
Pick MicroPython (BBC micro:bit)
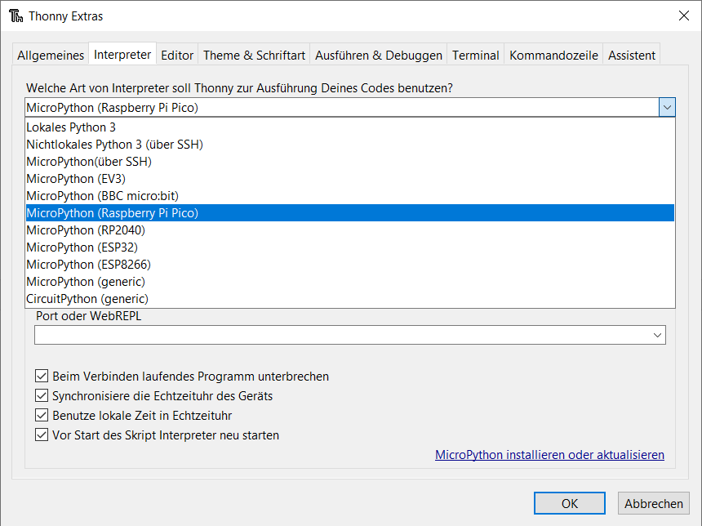(350, 196)
